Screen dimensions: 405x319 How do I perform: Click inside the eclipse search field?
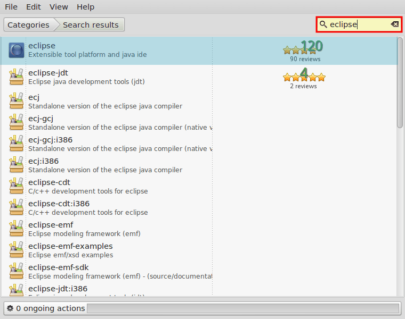[359, 24]
